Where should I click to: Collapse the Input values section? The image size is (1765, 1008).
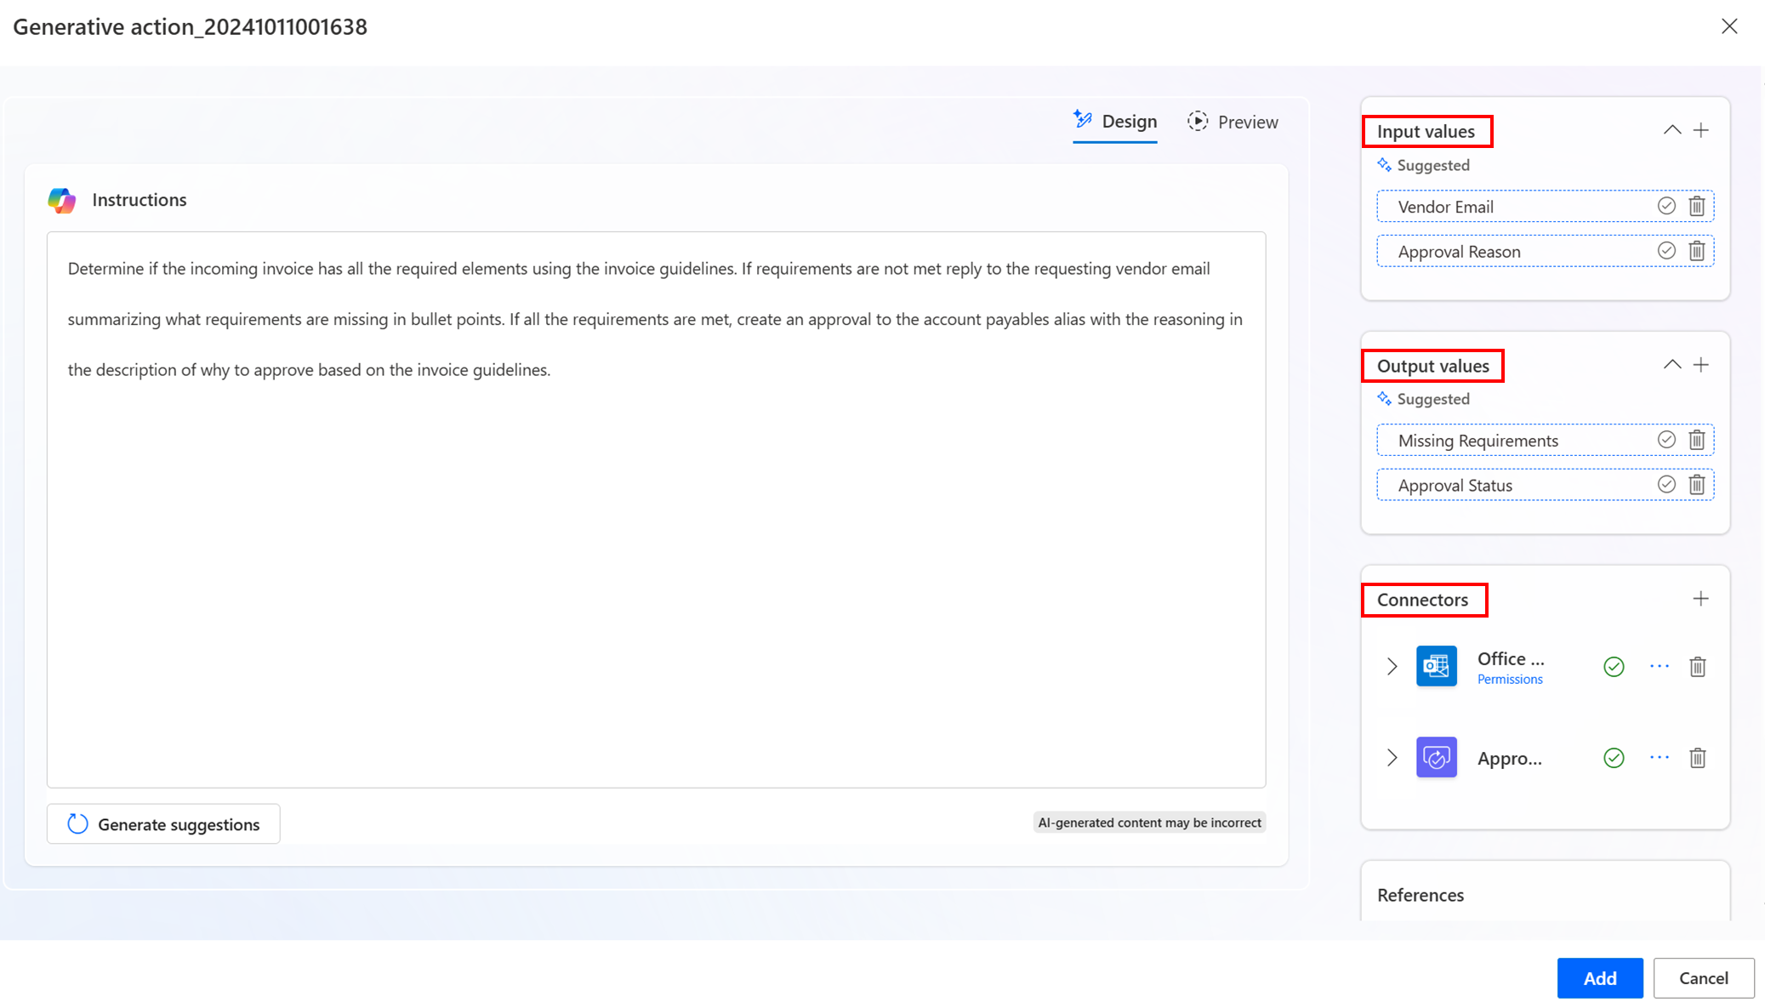[1671, 130]
